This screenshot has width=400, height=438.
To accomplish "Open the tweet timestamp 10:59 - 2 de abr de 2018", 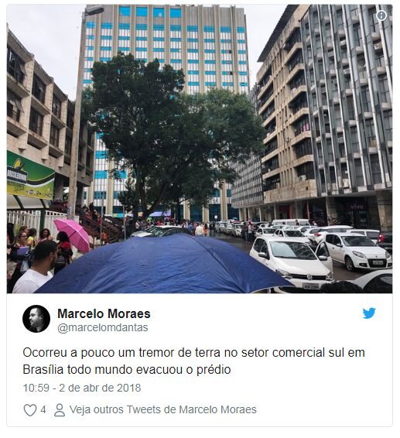I will pos(82,388).
